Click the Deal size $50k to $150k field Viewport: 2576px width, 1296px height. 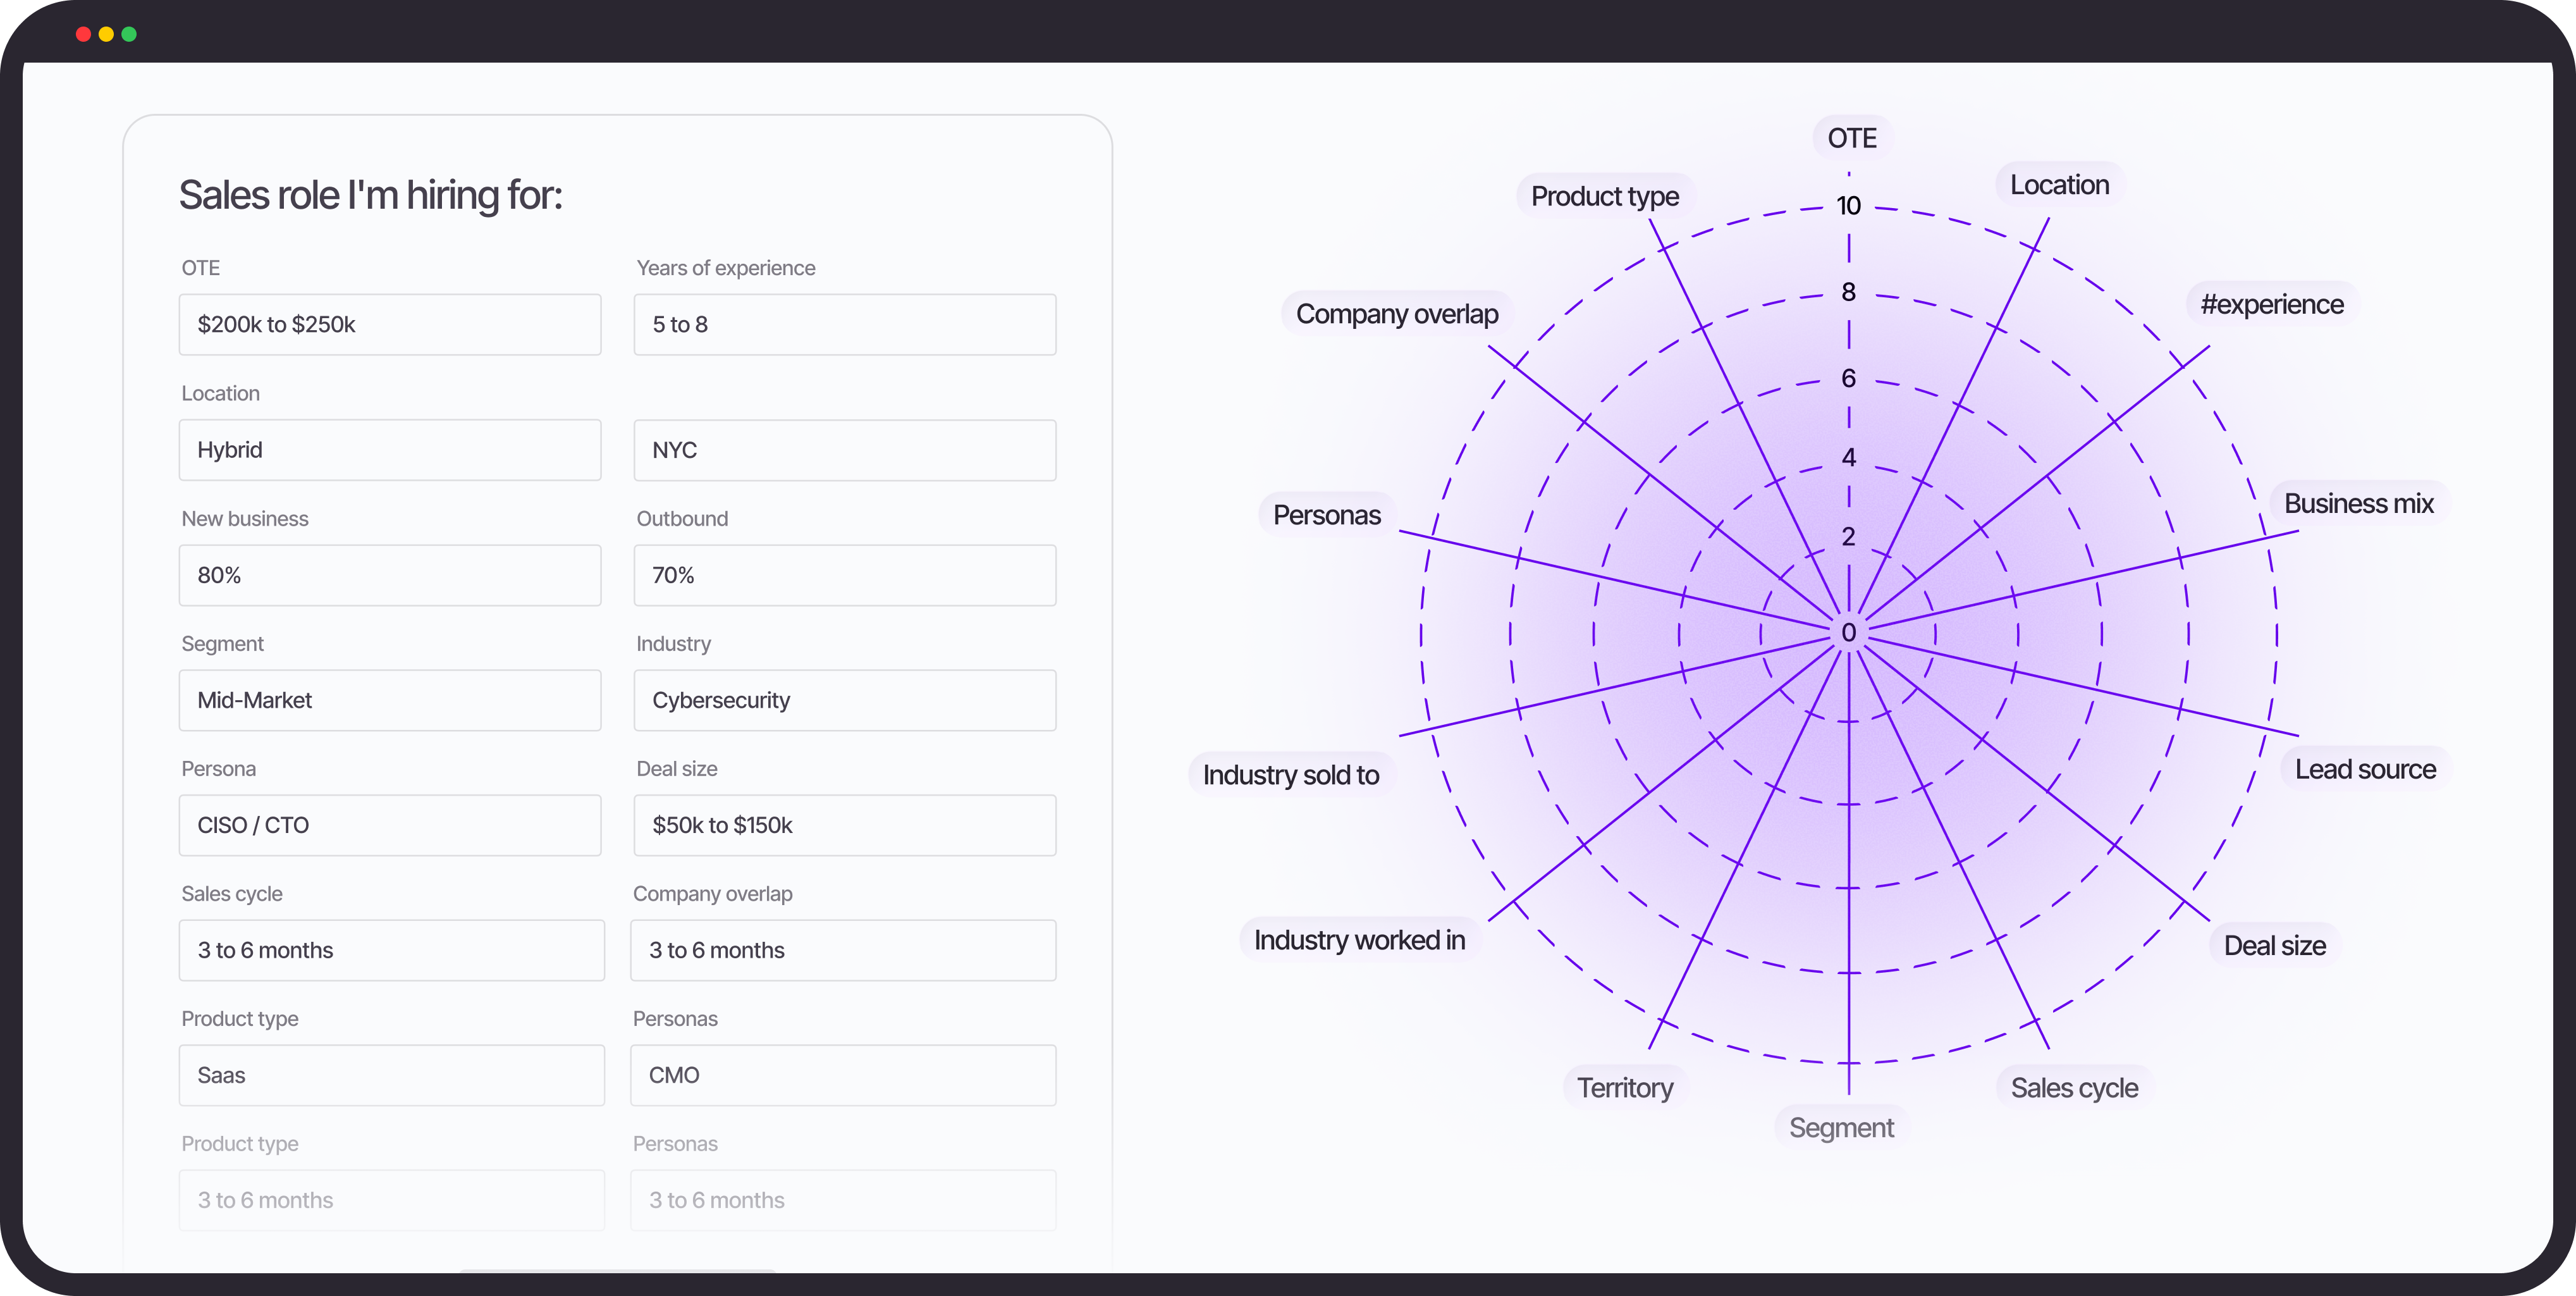(x=844, y=825)
